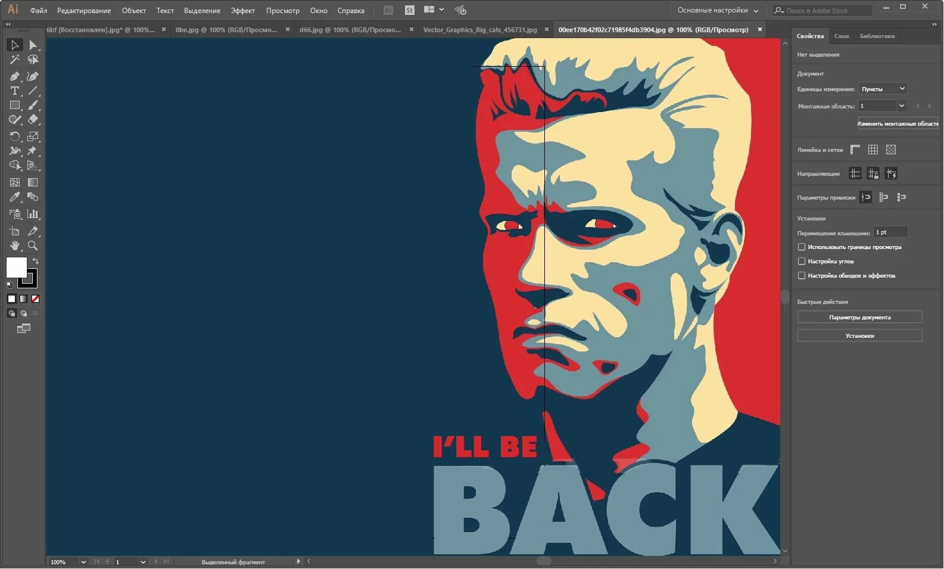Select the Rectangle tool
This screenshot has width=944, height=569.
coord(15,105)
